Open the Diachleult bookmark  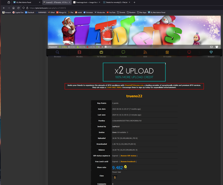click(29, 12)
